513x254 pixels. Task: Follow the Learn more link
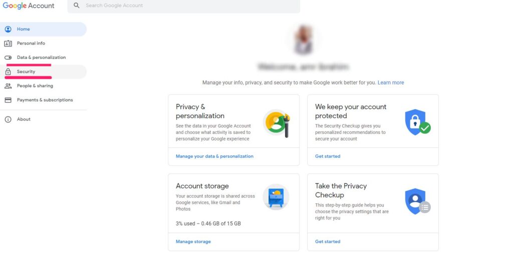[391, 82]
